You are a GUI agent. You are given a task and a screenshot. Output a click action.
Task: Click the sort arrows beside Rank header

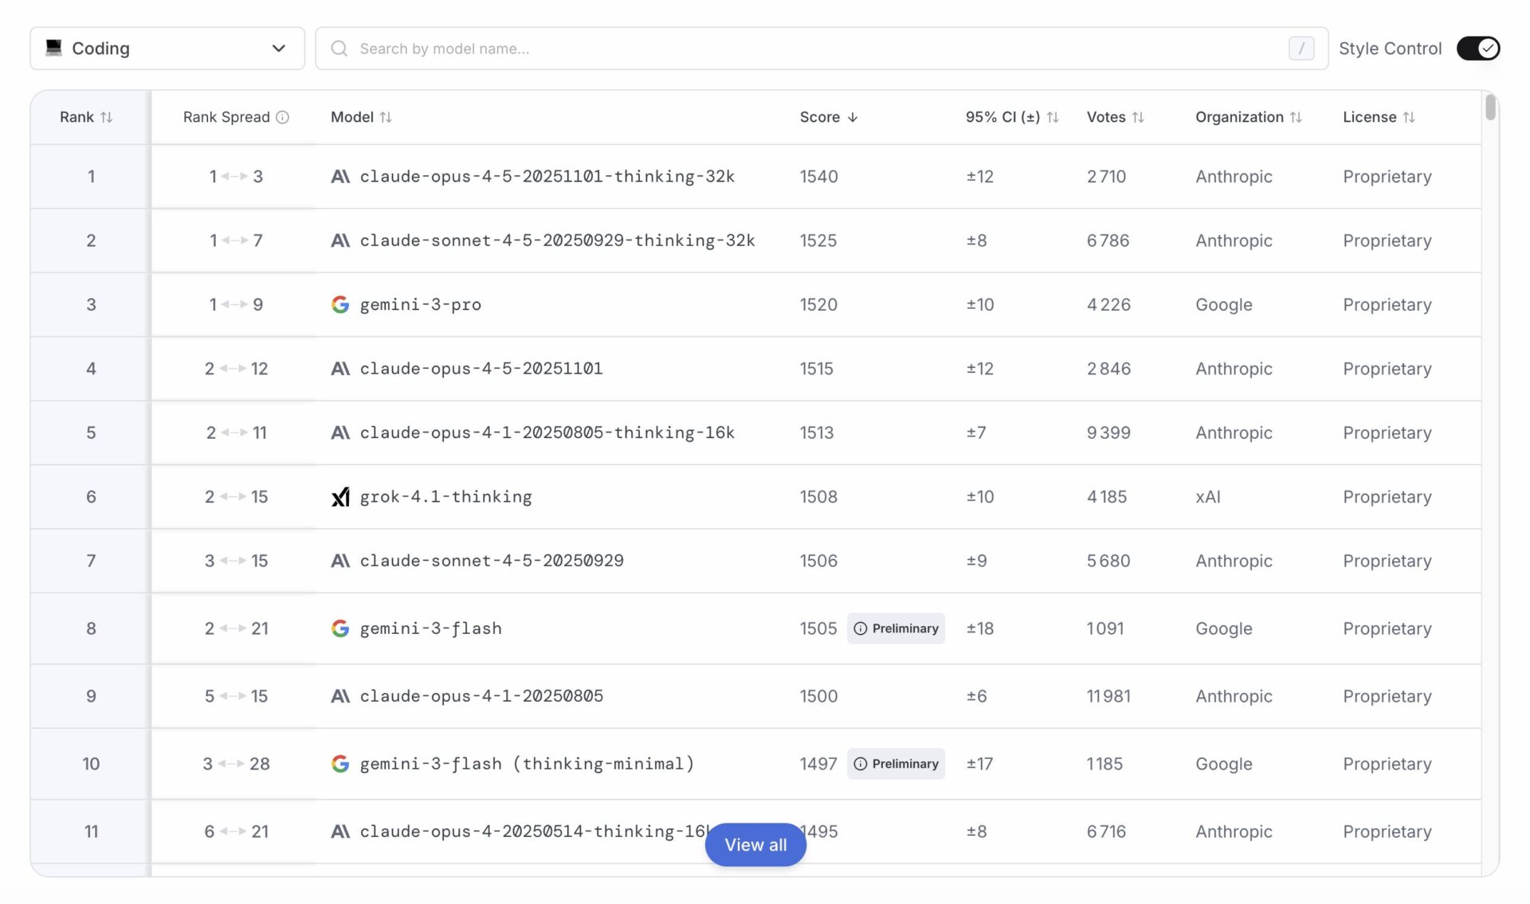(x=106, y=117)
